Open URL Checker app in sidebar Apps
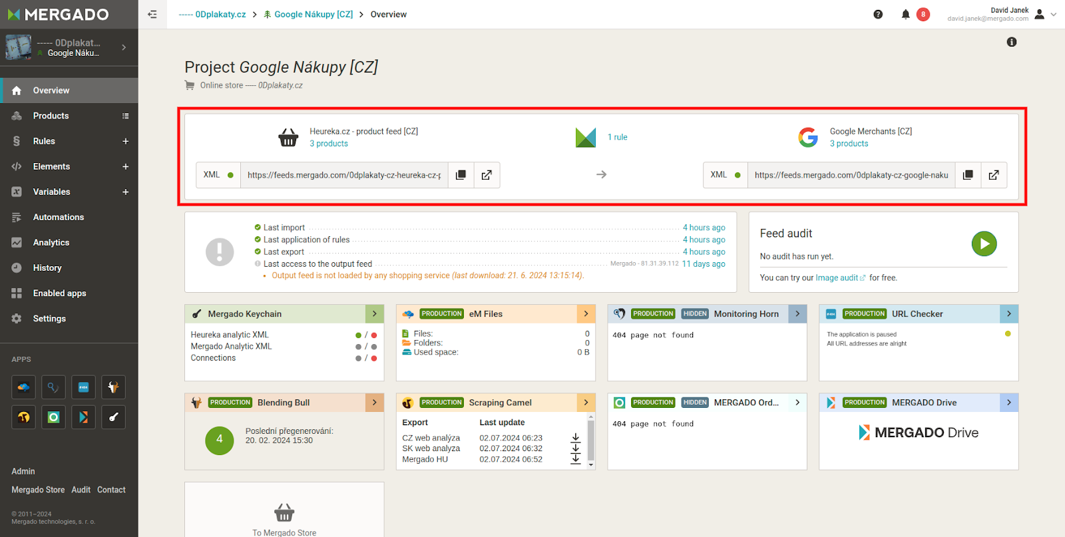 (83, 387)
